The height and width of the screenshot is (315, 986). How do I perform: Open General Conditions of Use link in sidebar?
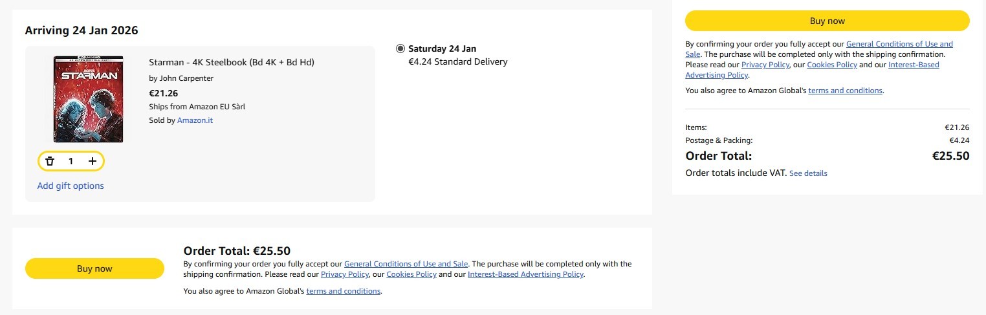coord(899,44)
